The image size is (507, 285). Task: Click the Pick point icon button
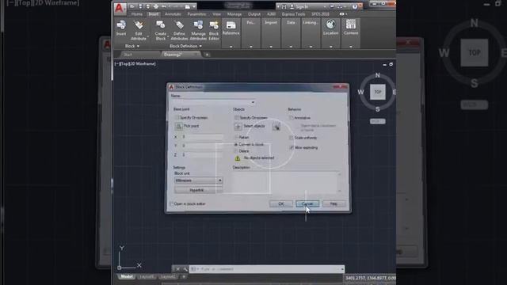point(178,127)
